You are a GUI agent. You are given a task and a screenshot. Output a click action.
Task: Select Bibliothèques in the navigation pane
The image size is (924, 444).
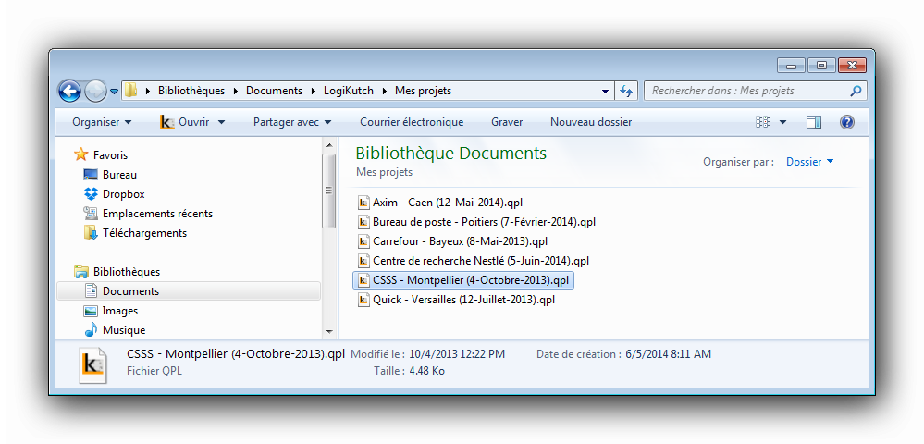pyautogui.click(x=127, y=272)
